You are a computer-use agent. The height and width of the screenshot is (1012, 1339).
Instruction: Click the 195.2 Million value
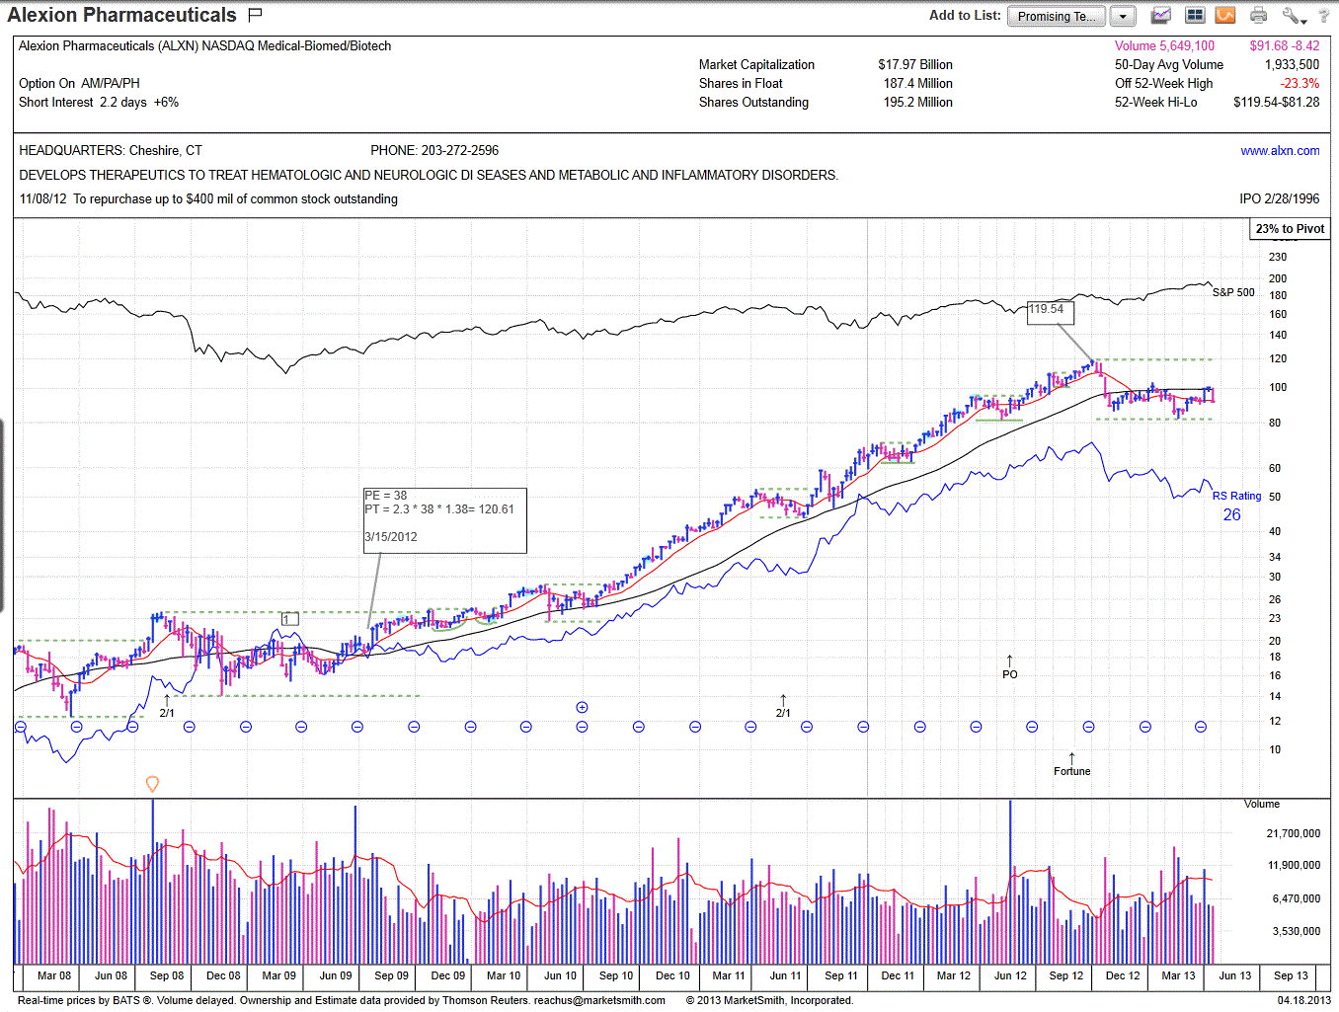[918, 103]
